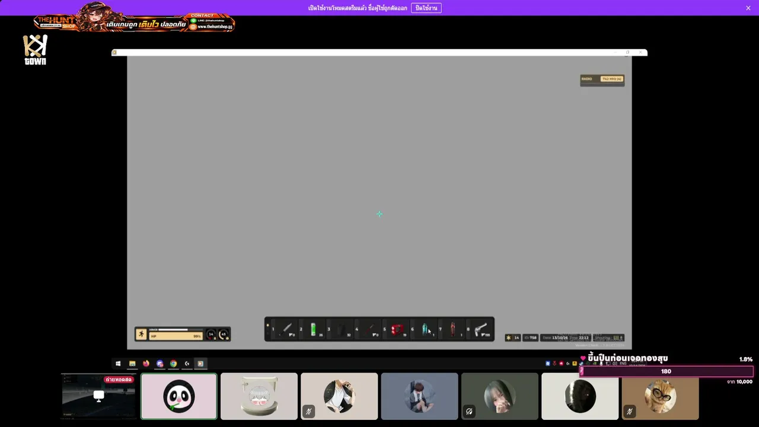759x427 pixels.
Task: Click The Hunt Shop advertisement banner
Action: [135, 17]
